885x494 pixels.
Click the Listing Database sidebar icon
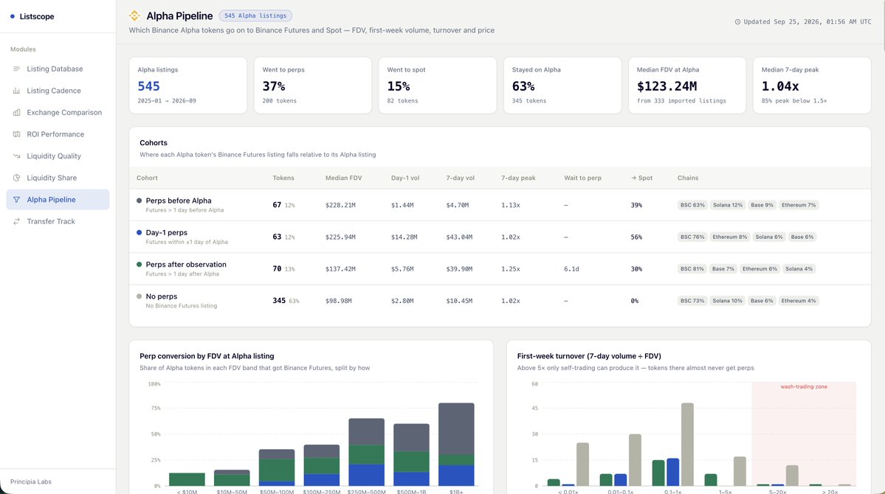[16, 69]
